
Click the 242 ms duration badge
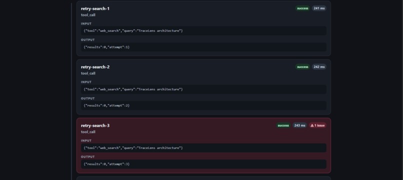tap(319, 67)
